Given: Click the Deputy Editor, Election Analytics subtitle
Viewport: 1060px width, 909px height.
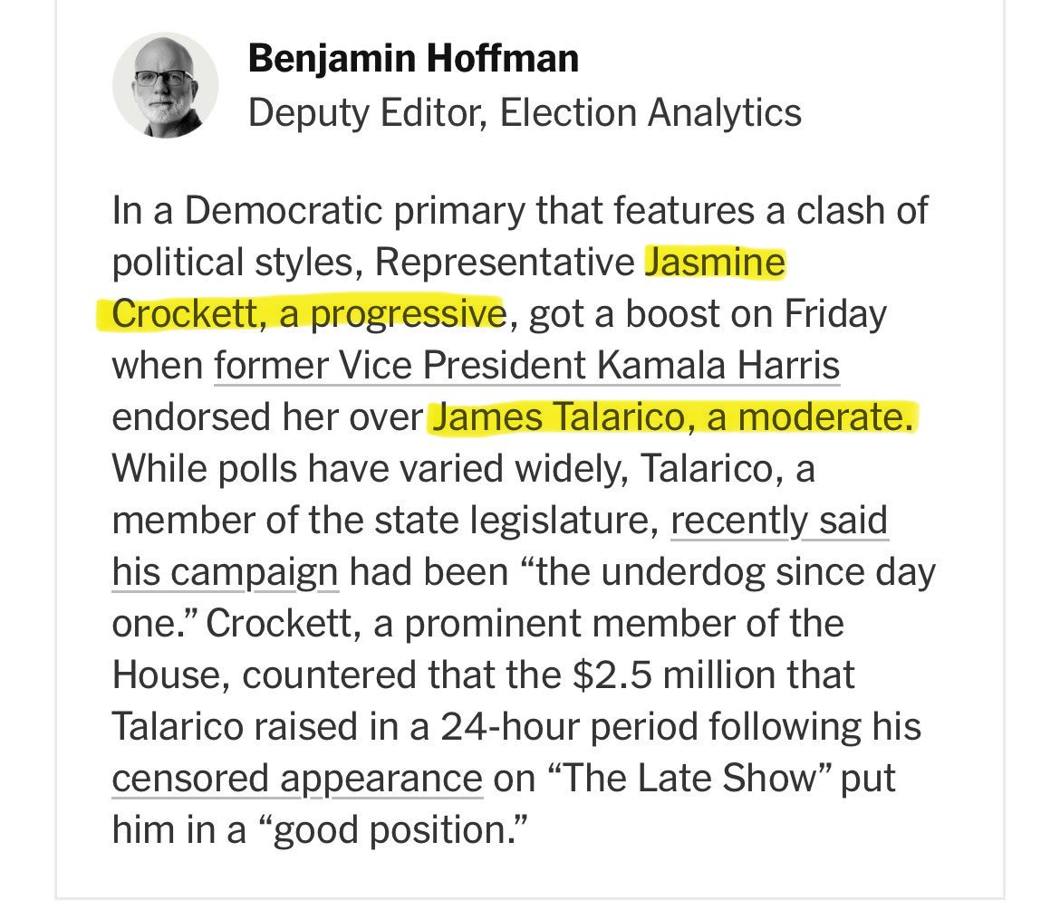Looking at the screenshot, I should click(x=525, y=113).
